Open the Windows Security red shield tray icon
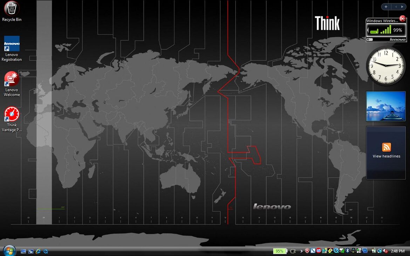This screenshot has width=410, height=256. (x=307, y=251)
